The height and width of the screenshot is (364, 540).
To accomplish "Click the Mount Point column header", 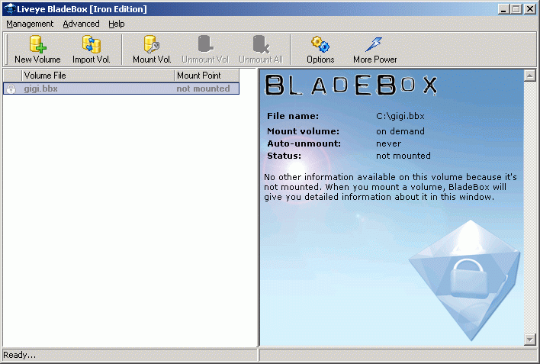I will [x=206, y=76].
